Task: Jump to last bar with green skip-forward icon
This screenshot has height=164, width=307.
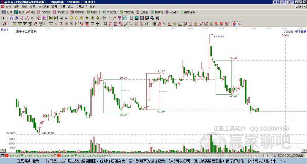Action: tap(56, 18)
